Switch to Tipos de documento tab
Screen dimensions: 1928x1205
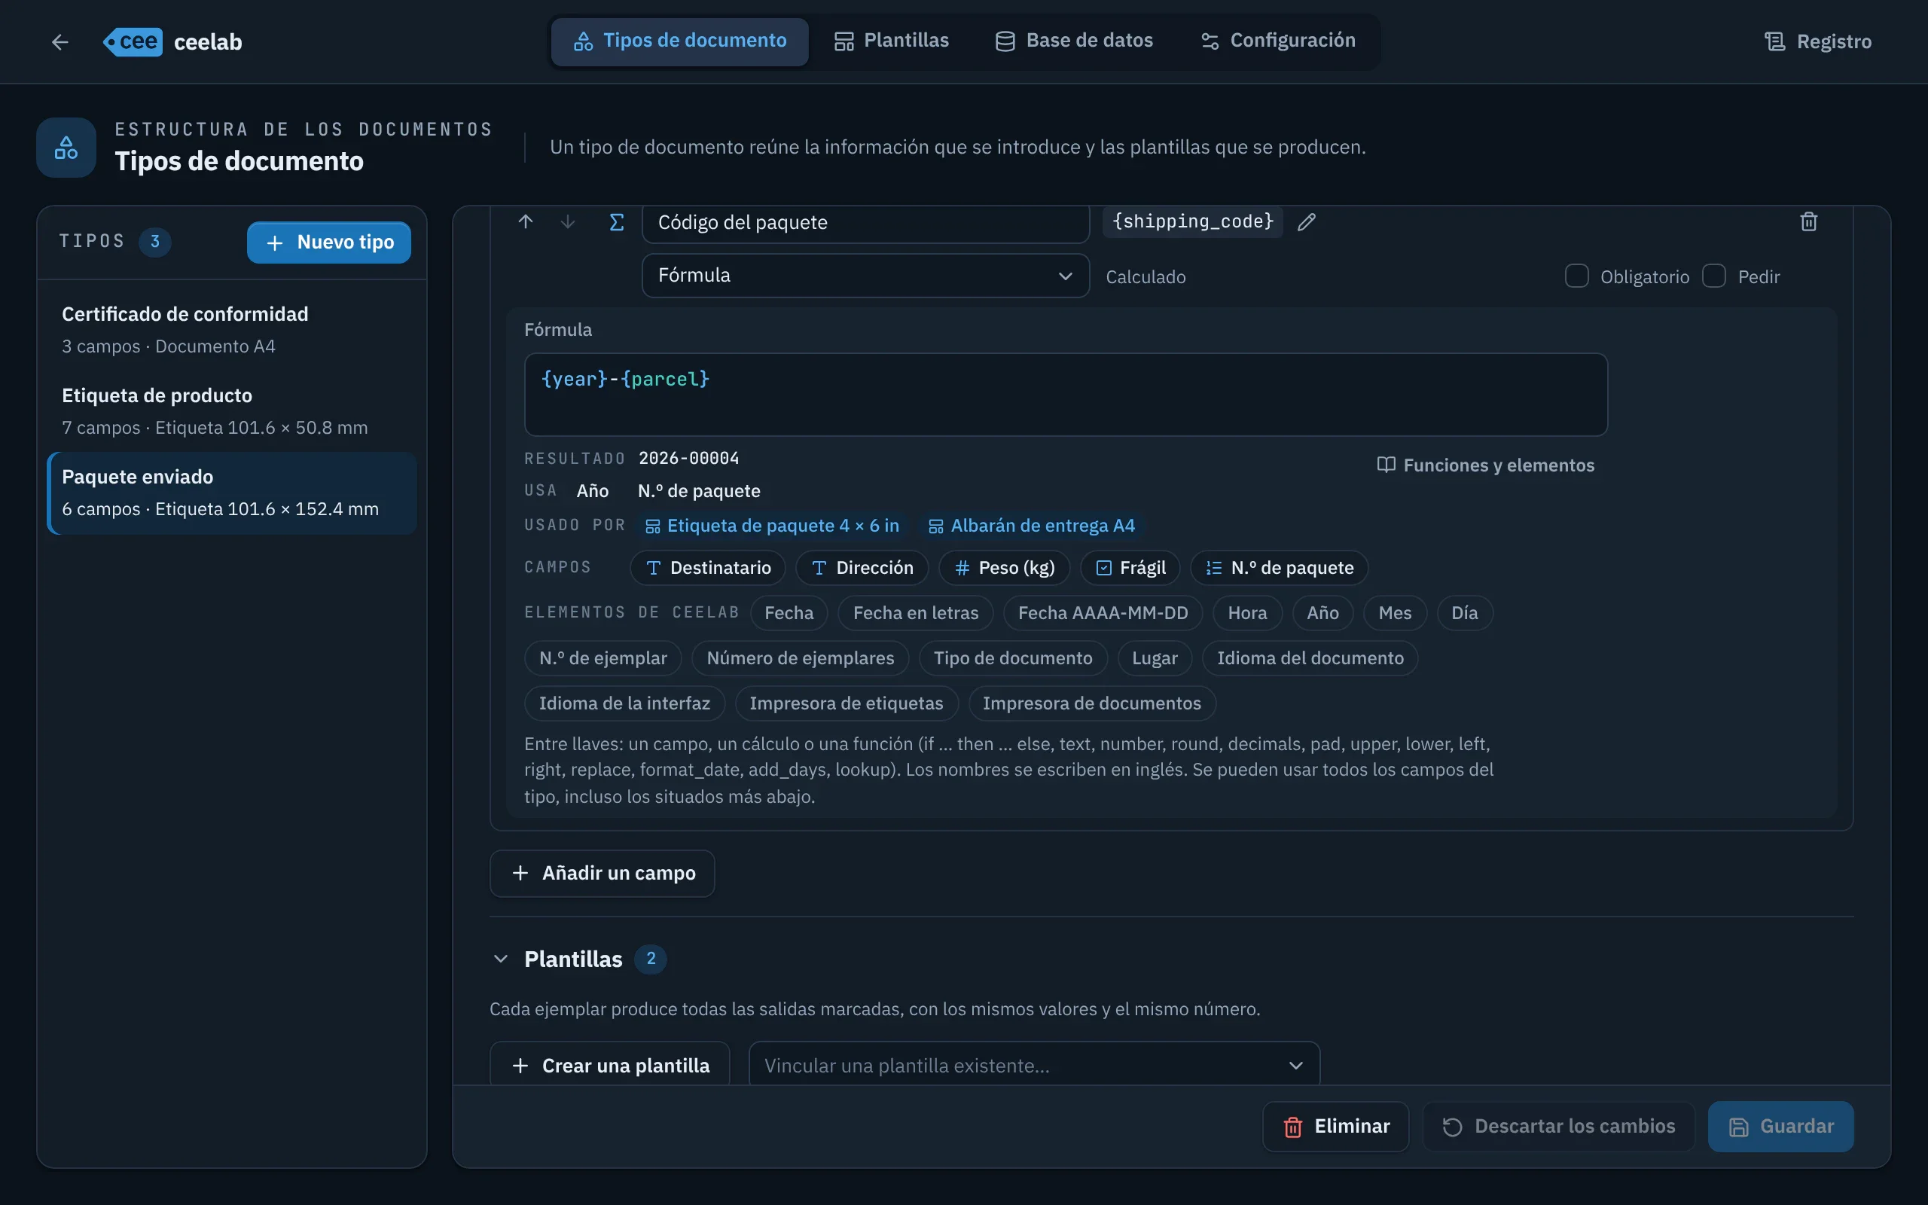click(x=679, y=41)
